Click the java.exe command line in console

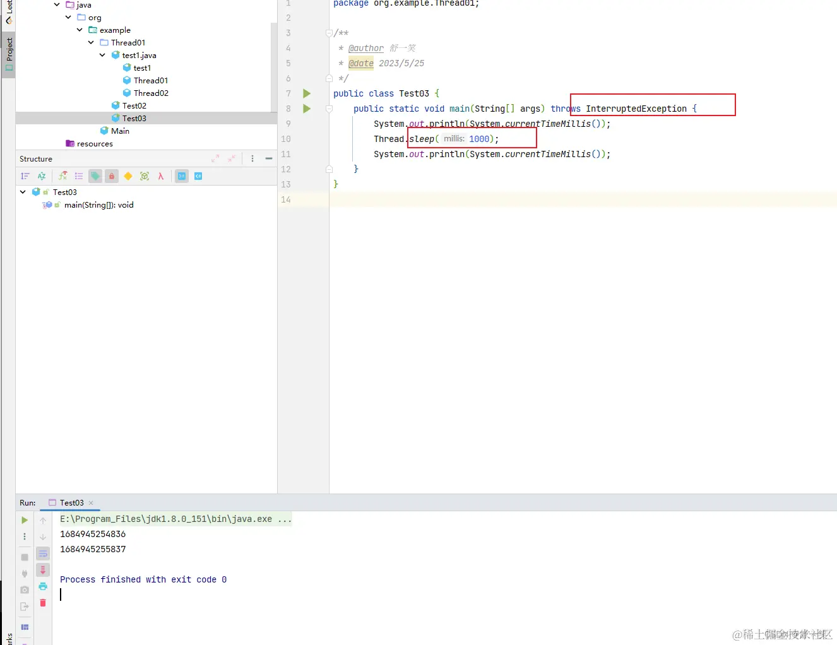175,519
